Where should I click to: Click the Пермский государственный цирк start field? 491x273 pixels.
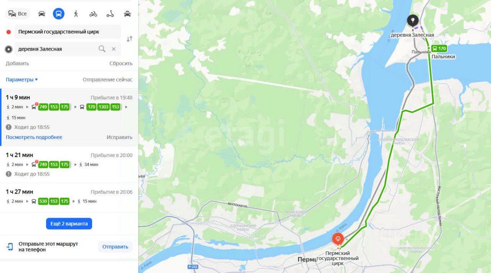(68, 32)
